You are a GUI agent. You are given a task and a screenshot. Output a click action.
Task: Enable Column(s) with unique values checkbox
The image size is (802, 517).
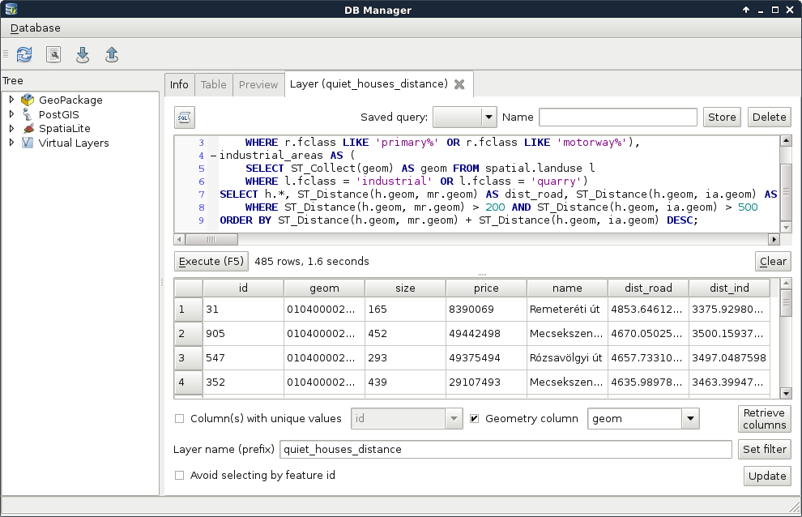pyautogui.click(x=180, y=419)
